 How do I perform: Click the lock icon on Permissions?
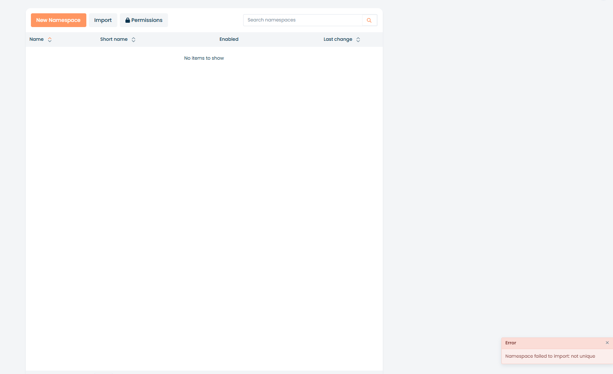(x=128, y=20)
